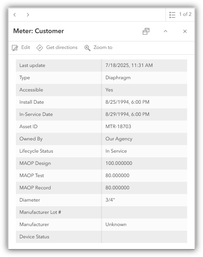Click the MAOP Design value 100.000000
Screen dimensions: 203x257
(x=119, y=163)
